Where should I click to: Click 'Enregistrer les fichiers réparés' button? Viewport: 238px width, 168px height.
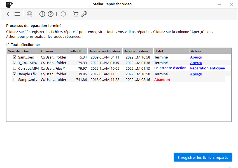coord(203,157)
